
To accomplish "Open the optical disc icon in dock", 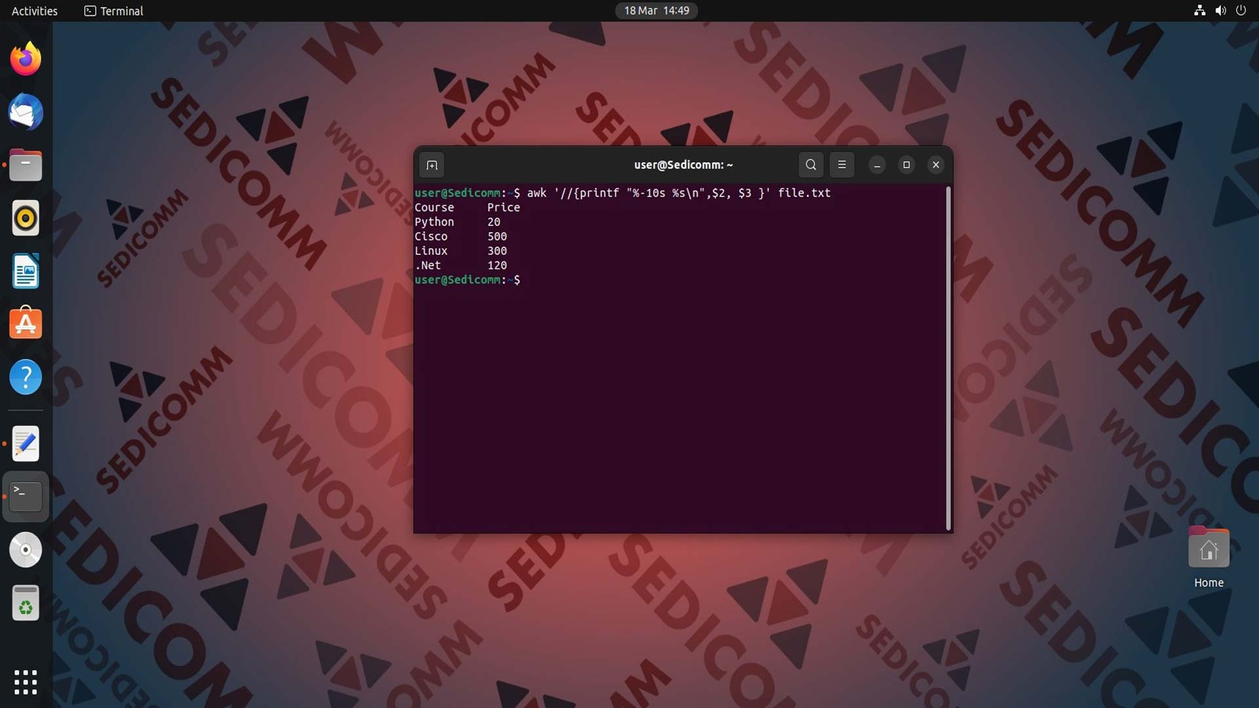I will [26, 550].
